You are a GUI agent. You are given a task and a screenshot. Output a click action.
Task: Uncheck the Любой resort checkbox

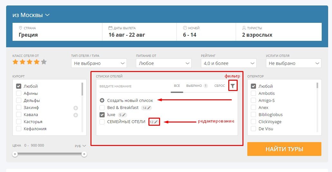pyautogui.click(x=19, y=86)
